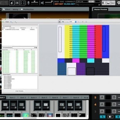Viewport: 120px width, 120px height.
Task: Click the broom clear-composition icon
Action: click(12, 3)
